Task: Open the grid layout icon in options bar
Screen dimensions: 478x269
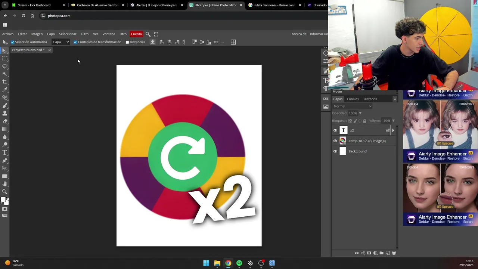Action: (x=233, y=42)
